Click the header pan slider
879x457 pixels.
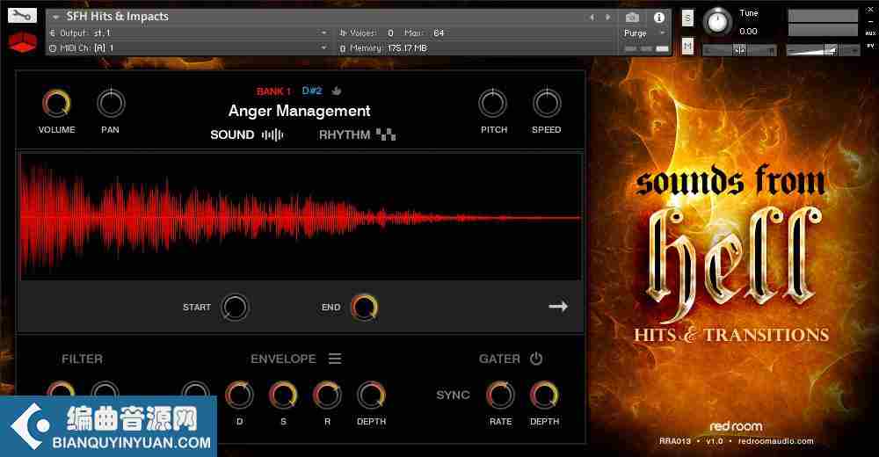[x=739, y=50]
